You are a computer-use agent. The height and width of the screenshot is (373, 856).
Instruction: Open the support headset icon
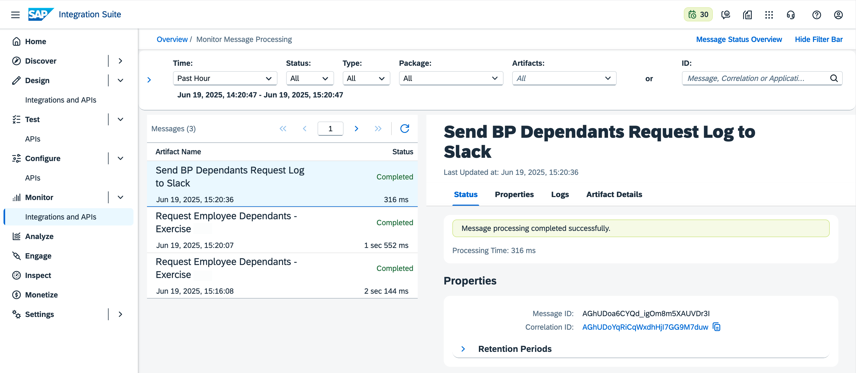click(x=791, y=15)
